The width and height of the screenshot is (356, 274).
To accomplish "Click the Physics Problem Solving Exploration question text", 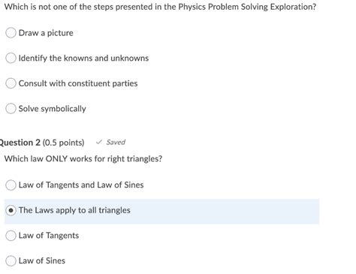I will 160,7.
